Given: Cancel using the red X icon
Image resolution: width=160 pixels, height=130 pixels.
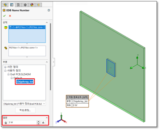Looking at the screenshot, I should coord(10,16).
